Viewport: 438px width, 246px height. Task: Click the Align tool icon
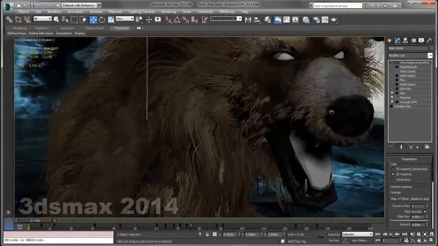(257, 20)
